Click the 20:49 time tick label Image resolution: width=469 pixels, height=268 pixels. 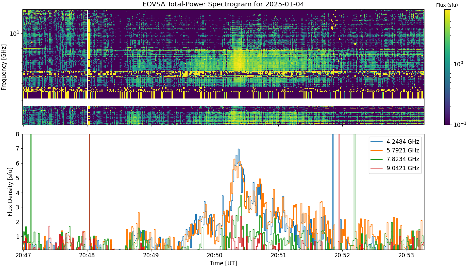(151, 255)
